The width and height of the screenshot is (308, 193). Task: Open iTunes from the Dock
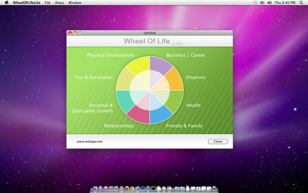click(148, 188)
